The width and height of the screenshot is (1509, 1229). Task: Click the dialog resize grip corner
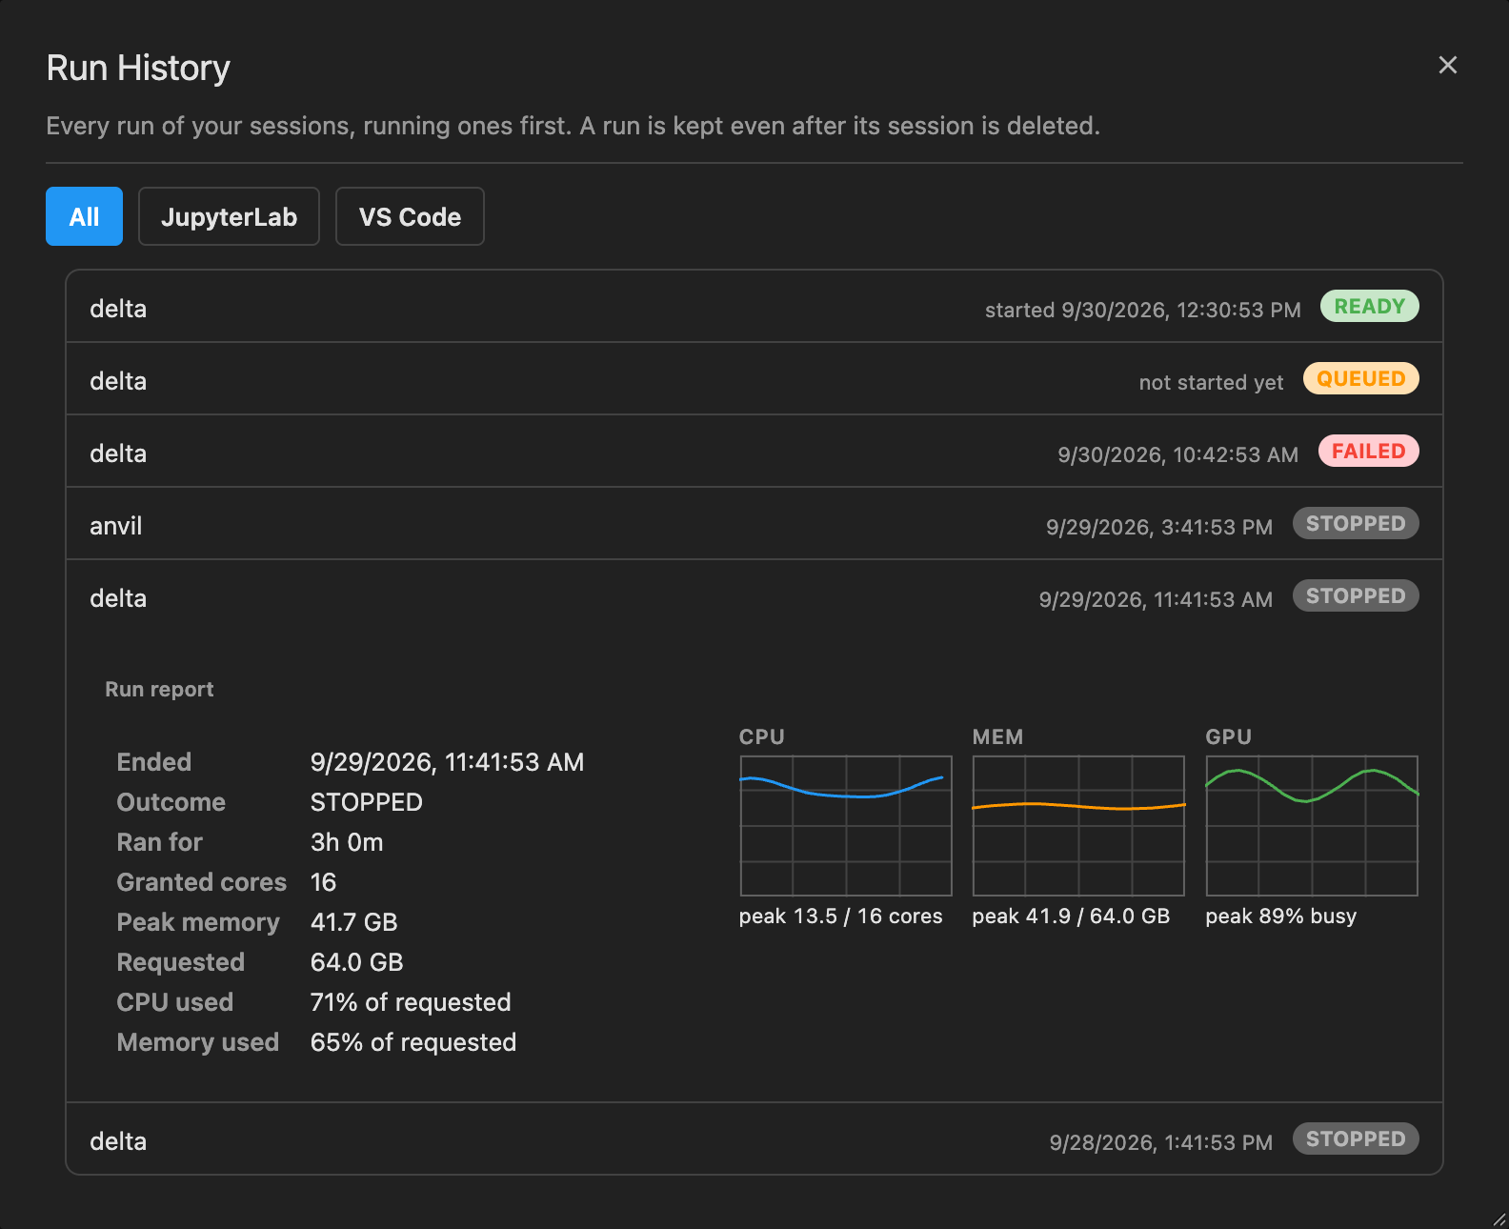[x=1499, y=1219]
